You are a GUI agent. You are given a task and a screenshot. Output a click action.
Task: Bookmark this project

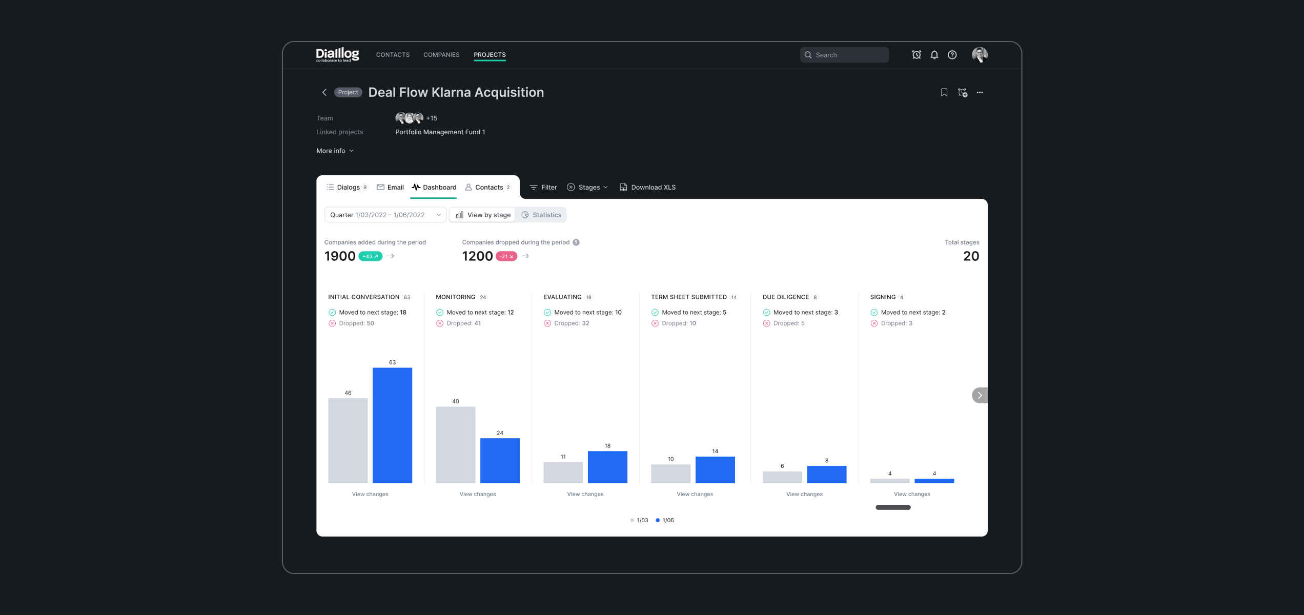coord(944,92)
